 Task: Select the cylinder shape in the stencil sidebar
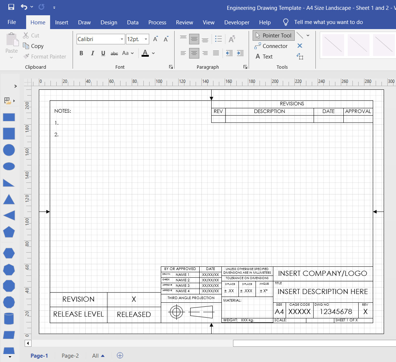9,318
